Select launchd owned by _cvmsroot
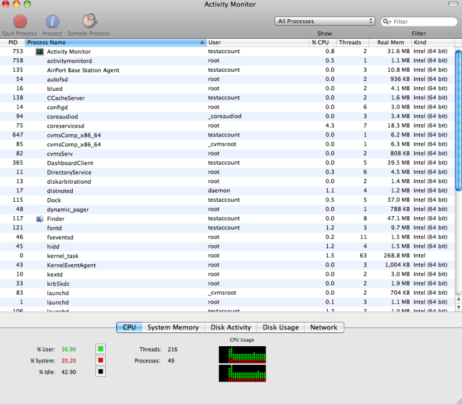This screenshot has width=462, height=404. tap(227, 292)
